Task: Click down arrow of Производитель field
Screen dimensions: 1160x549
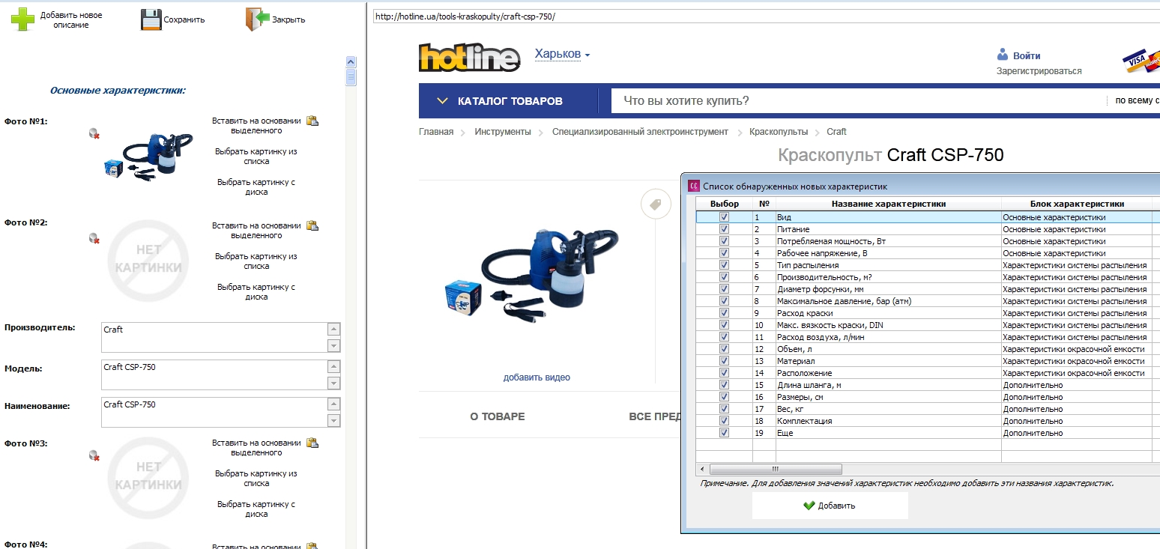Action: pyautogui.click(x=334, y=345)
